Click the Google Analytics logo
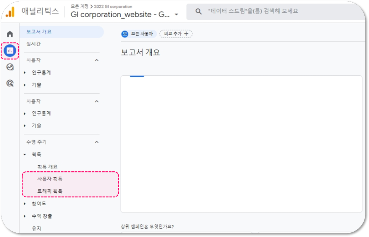 click(x=10, y=12)
